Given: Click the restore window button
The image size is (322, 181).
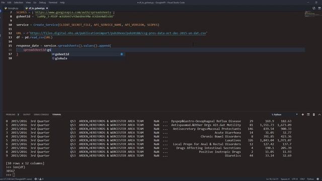Looking at the screenshot, I should point(316,3).
